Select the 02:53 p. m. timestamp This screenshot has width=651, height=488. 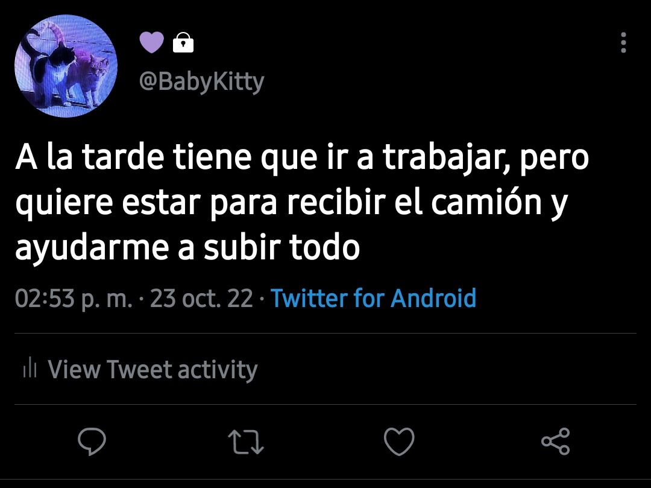74,298
